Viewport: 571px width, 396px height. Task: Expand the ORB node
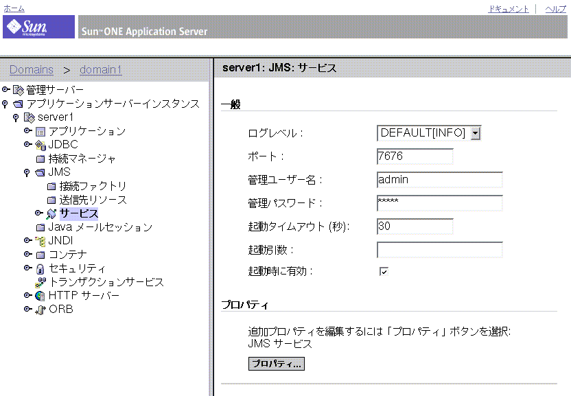[x=27, y=309]
